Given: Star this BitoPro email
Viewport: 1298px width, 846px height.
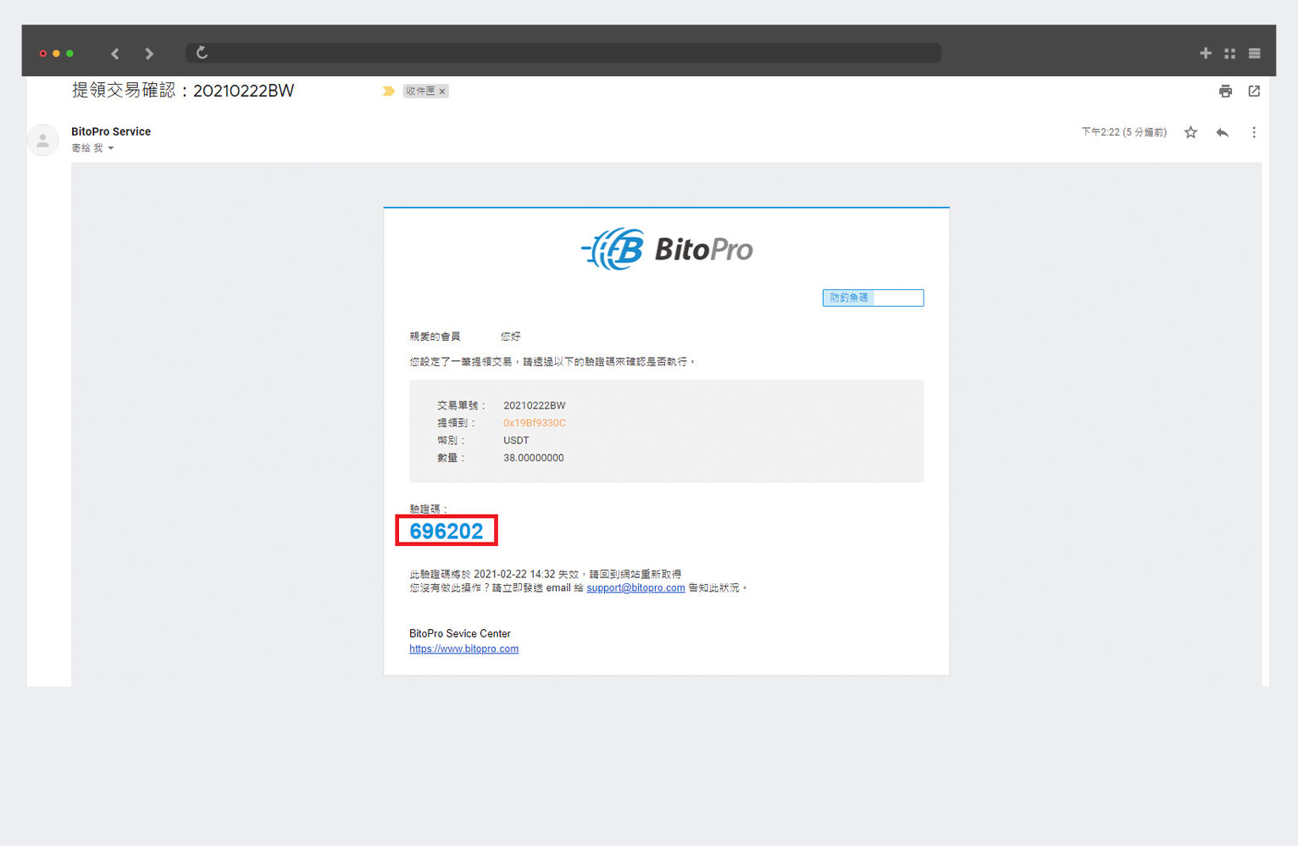Looking at the screenshot, I should 1190,132.
